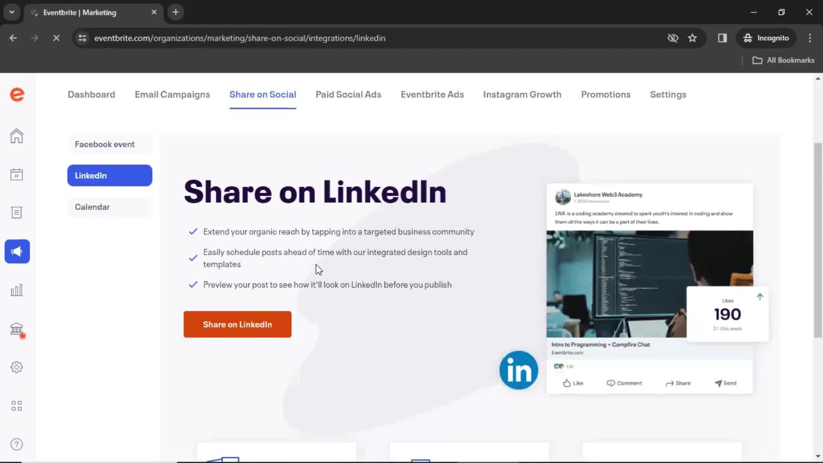The width and height of the screenshot is (823, 463).
Task: Click the 'Lakeshore Web3 Academy' name text
Action: 608,195
